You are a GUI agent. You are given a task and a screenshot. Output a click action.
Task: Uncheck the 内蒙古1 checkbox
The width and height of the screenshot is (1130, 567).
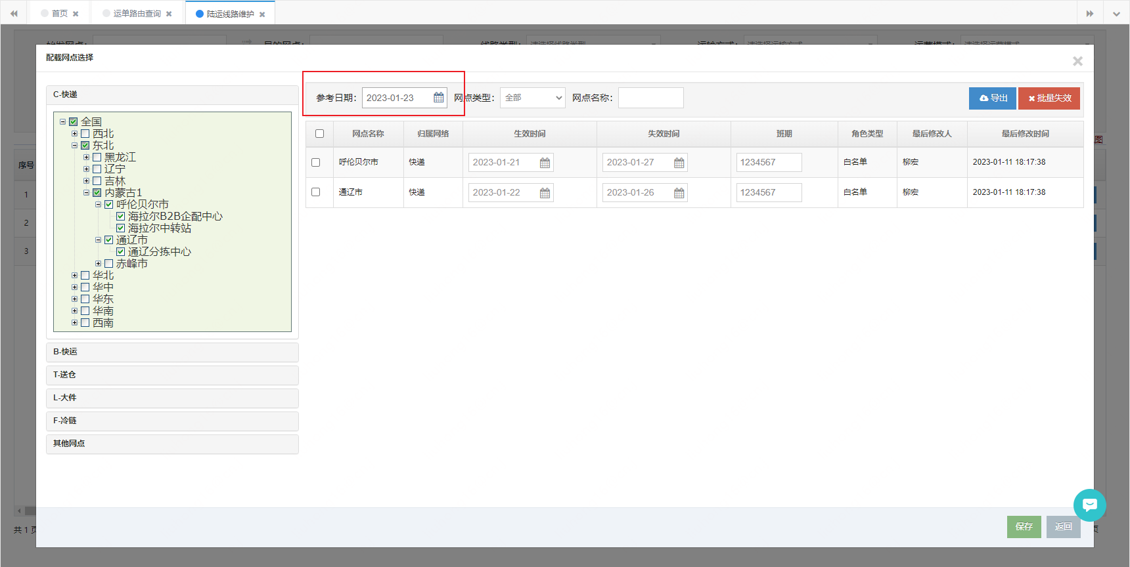pos(97,193)
